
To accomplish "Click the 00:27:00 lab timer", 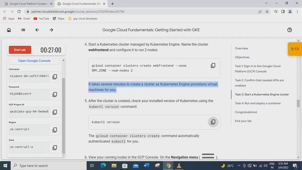I will point(51,50).
